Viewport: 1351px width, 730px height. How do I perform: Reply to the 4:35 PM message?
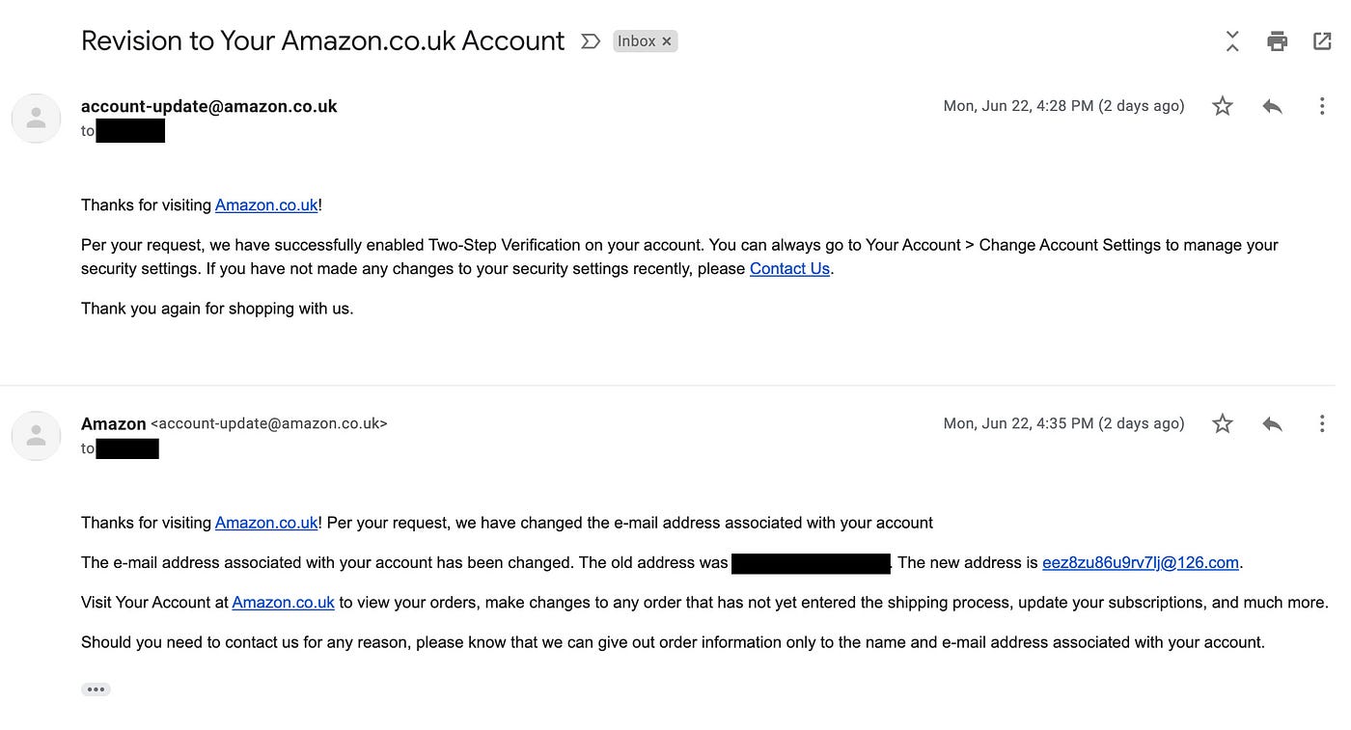tap(1272, 423)
